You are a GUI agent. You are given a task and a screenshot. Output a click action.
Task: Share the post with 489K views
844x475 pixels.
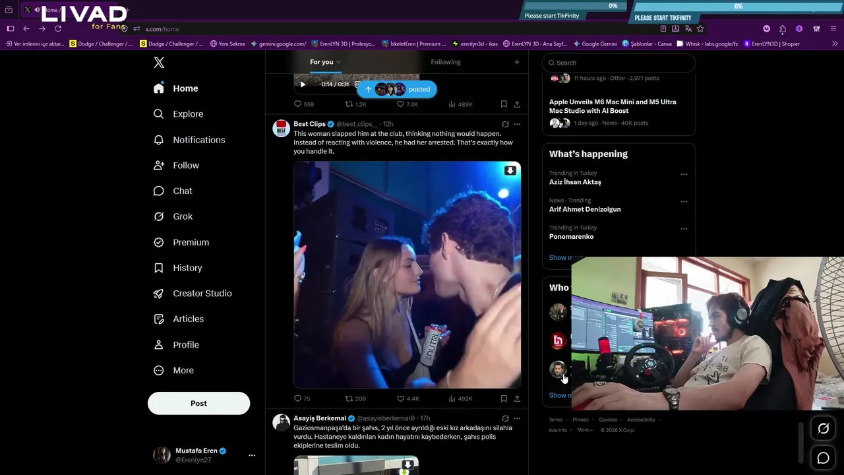517,104
